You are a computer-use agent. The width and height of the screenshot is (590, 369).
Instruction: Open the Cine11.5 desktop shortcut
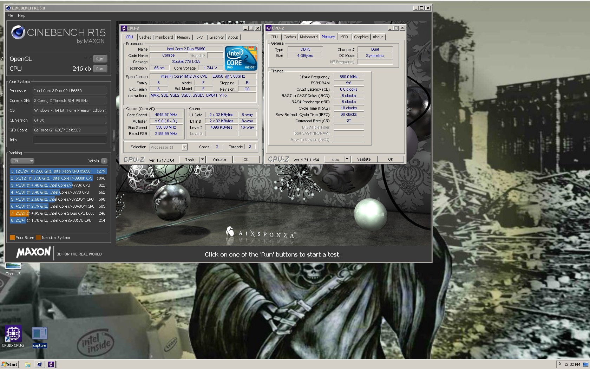pyautogui.click(x=13, y=270)
